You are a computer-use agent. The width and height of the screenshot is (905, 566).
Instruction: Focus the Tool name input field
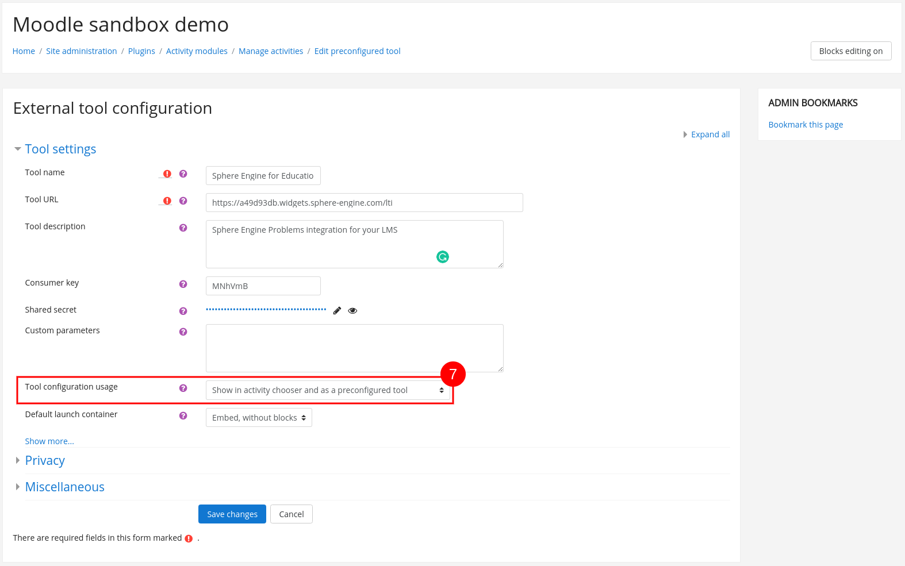point(263,176)
